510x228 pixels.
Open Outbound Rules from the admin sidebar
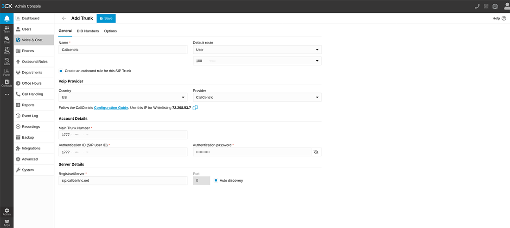(x=34, y=62)
